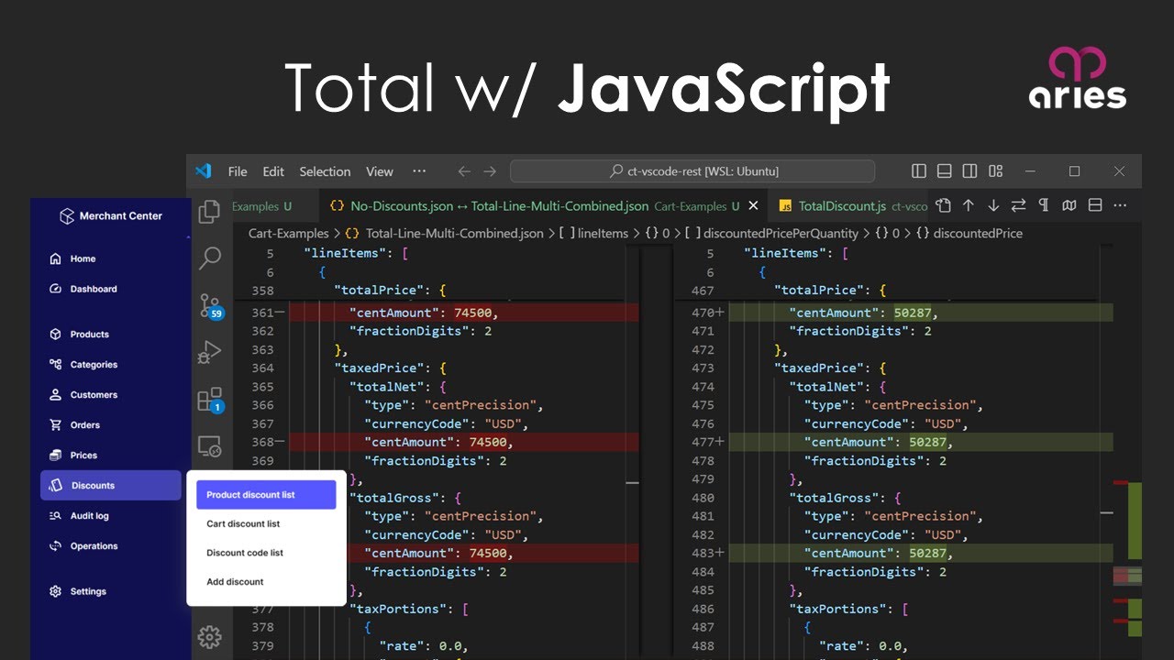Image resolution: width=1174 pixels, height=660 pixels.
Task: Click line 361 removed centAmount 74500
Action: 463,313
